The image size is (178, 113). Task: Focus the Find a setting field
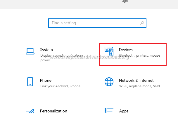tap(97, 23)
